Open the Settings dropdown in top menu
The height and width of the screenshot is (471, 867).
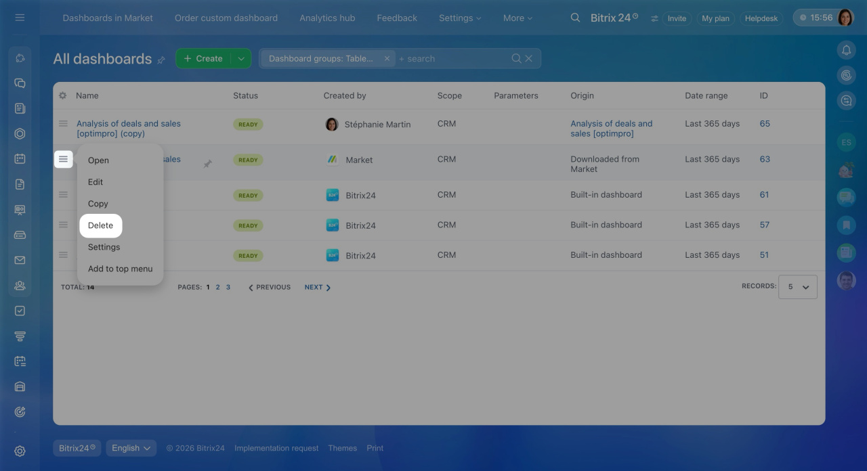pyautogui.click(x=460, y=18)
